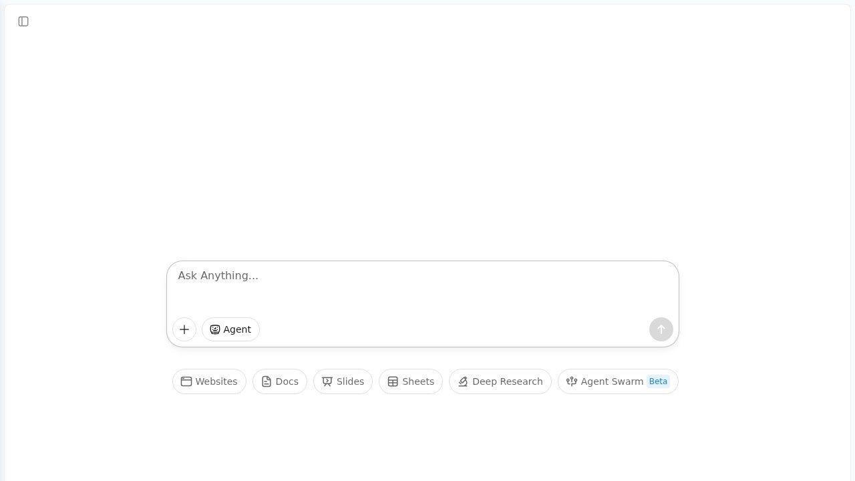Click the face icon in Agent selector
855x481 pixels.
(215, 329)
